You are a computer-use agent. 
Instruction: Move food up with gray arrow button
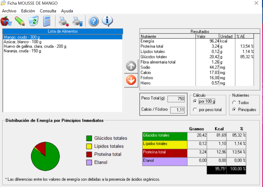(131, 66)
